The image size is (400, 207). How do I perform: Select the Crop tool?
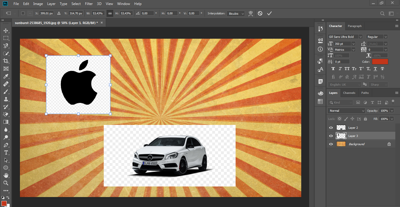[6, 61]
